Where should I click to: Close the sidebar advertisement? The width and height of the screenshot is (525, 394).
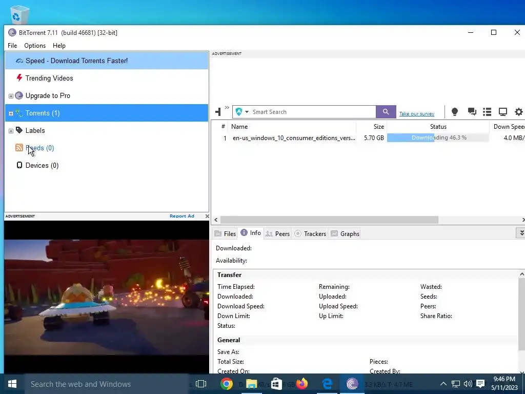pyautogui.click(x=207, y=216)
